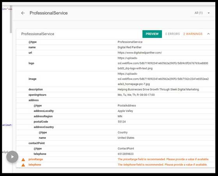The image size is (218, 176).
Task: Click the PostalAddress type value
Action: (127, 106)
